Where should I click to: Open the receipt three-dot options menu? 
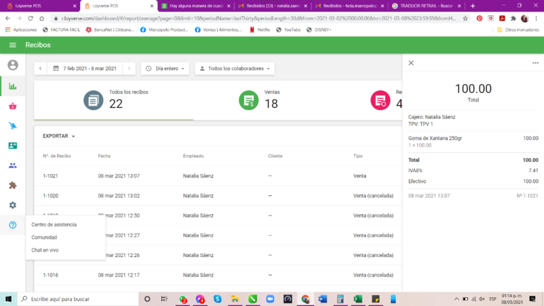(535, 63)
